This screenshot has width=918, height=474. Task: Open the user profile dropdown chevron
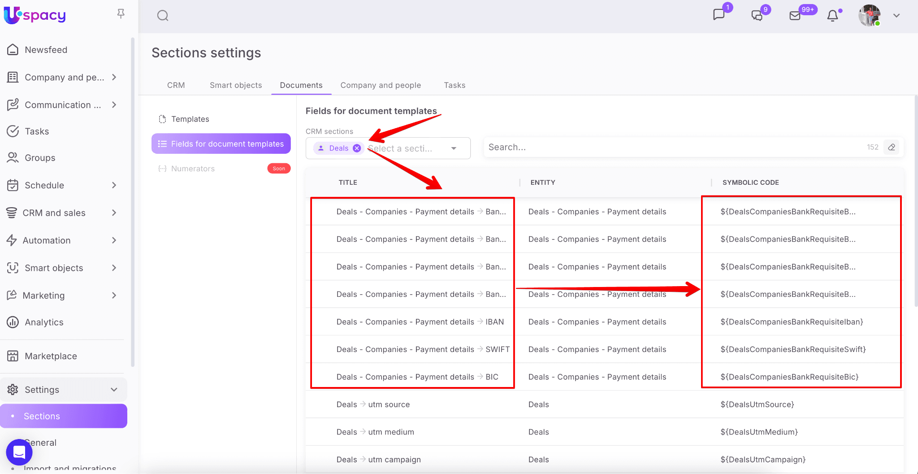pyautogui.click(x=896, y=16)
